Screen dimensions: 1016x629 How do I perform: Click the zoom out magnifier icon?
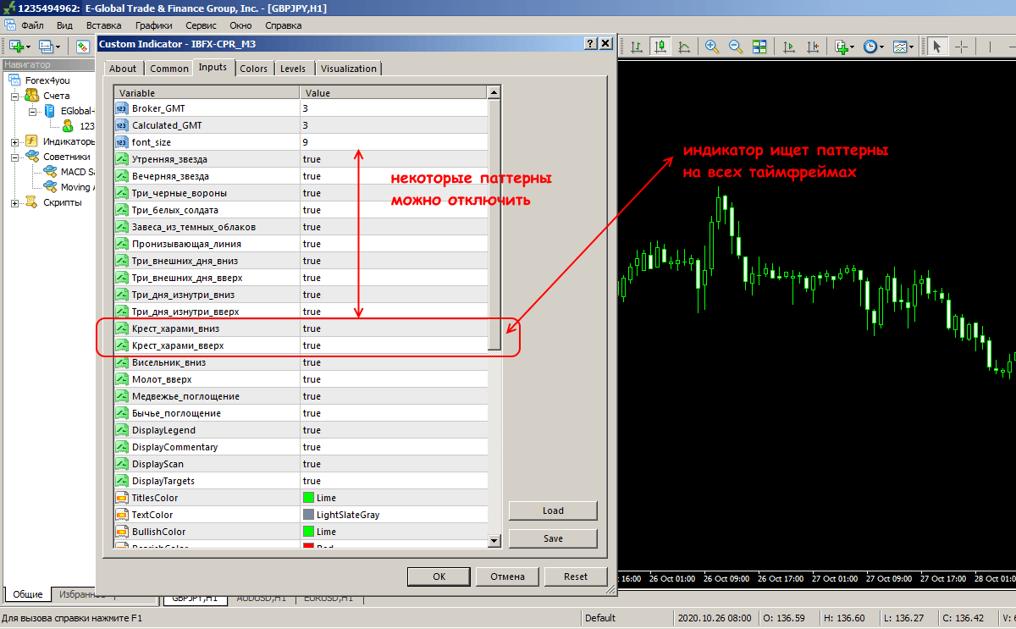pos(736,47)
